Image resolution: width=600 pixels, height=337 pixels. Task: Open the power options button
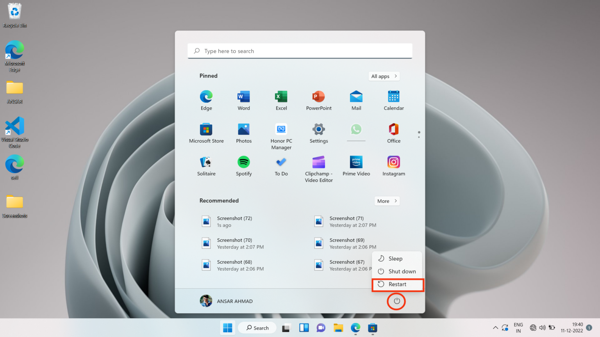pyautogui.click(x=396, y=301)
